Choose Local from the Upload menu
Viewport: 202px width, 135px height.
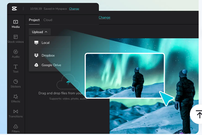tap(45, 43)
